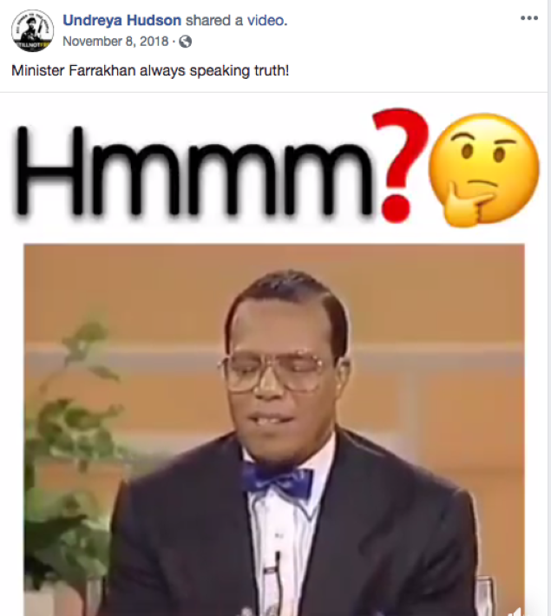Open the three-dot post options menu

(x=529, y=18)
